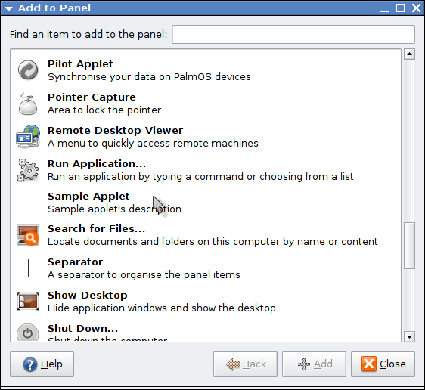The height and width of the screenshot is (390, 425).
Task: Select the Show Desktop icon
Action: pyautogui.click(x=28, y=301)
